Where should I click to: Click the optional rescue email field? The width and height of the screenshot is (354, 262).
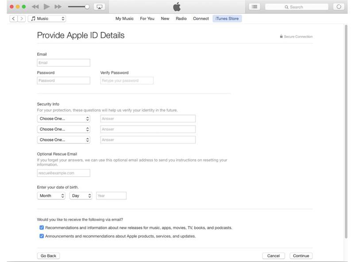pyautogui.click(x=63, y=173)
